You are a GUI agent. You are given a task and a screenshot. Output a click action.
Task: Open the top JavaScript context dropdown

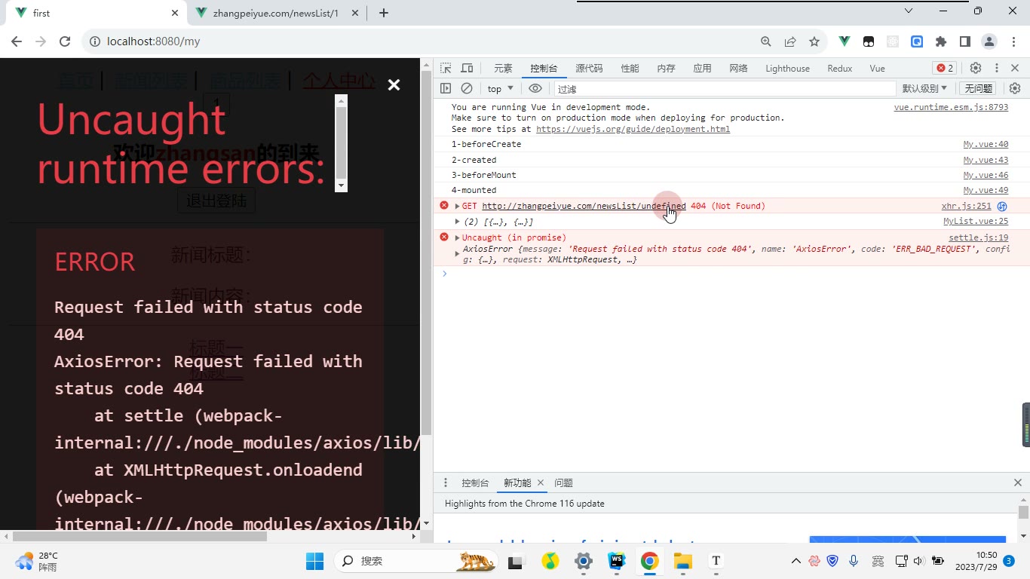click(x=501, y=88)
